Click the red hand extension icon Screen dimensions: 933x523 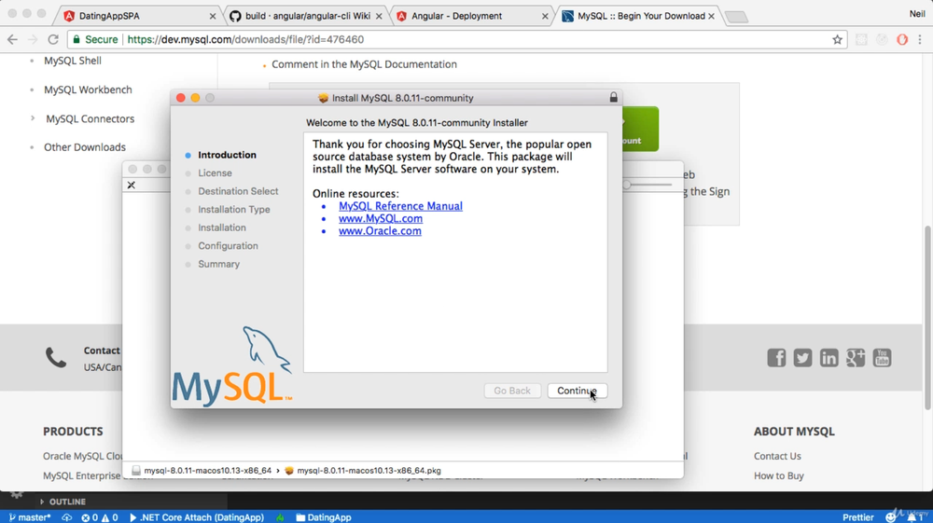coord(902,40)
